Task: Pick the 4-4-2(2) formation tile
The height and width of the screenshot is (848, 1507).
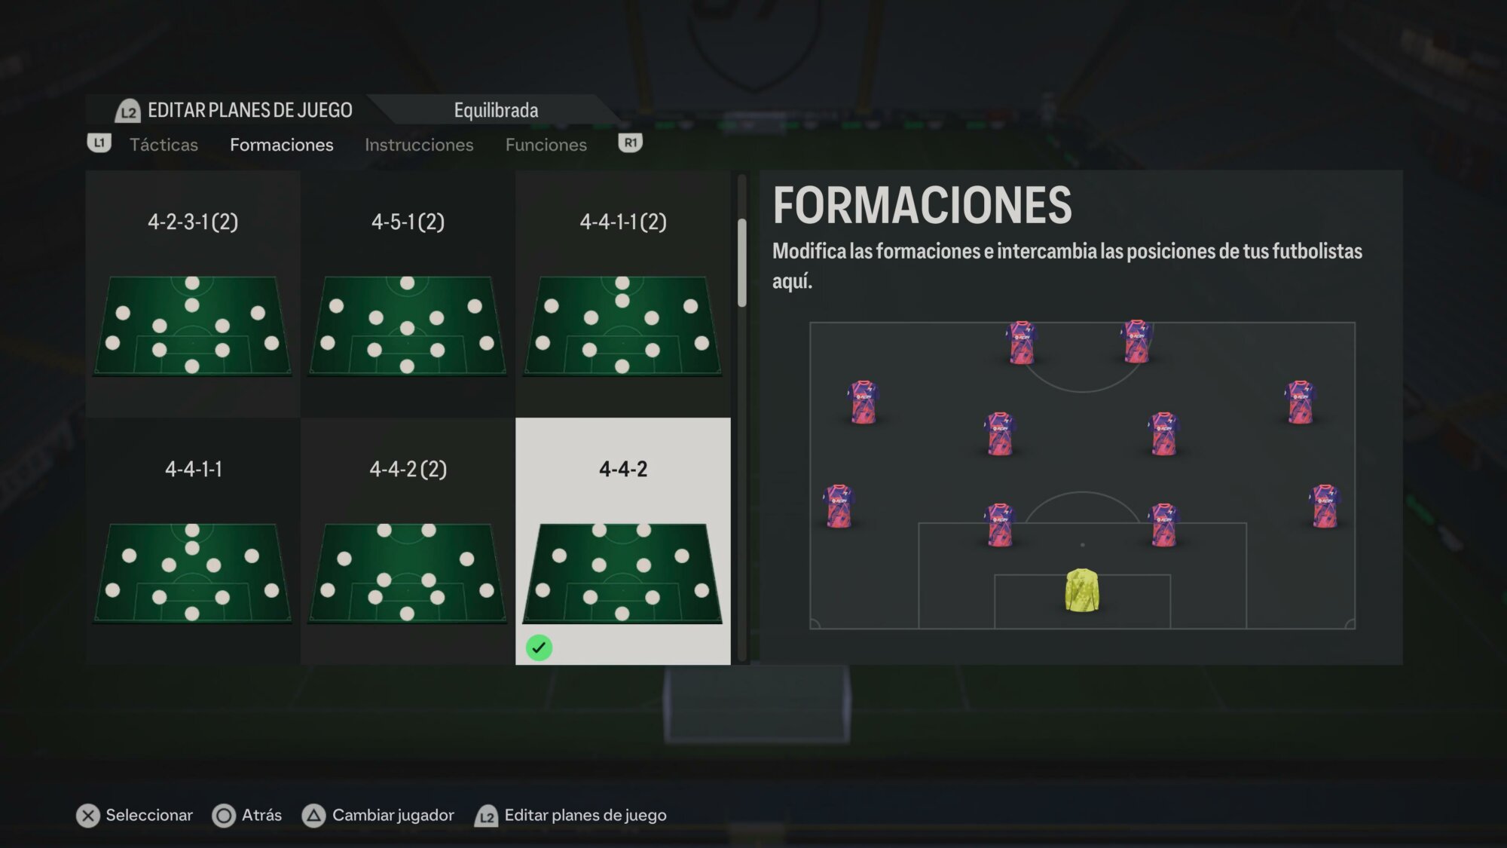Action: point(408,541)
